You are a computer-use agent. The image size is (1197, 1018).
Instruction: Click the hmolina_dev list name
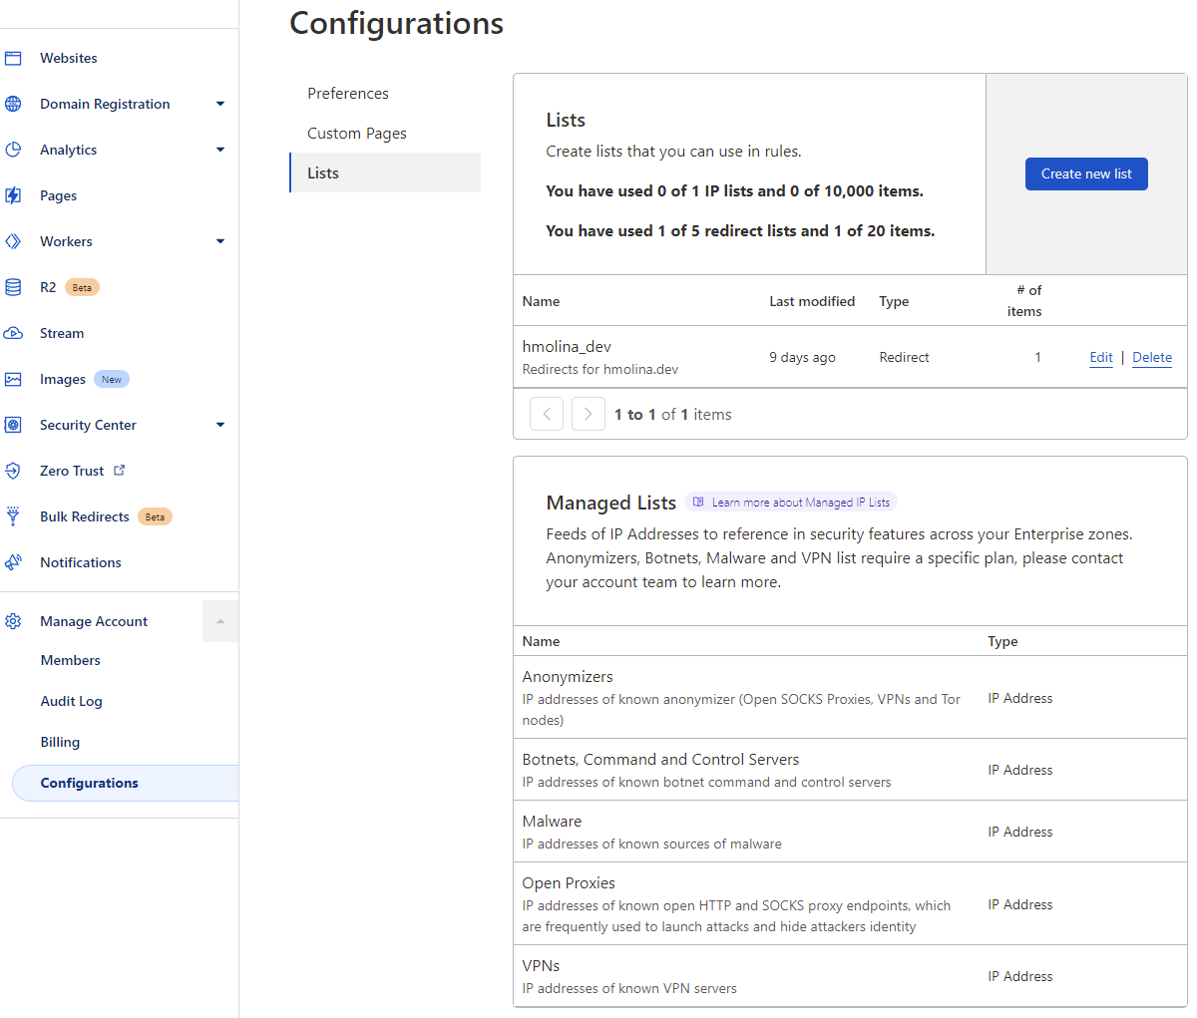(567, 346)
